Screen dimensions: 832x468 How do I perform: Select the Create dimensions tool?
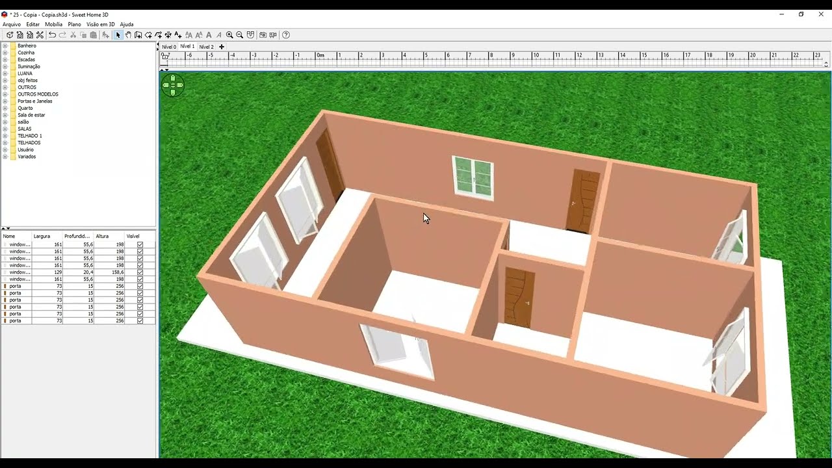(x=168, y=35)
